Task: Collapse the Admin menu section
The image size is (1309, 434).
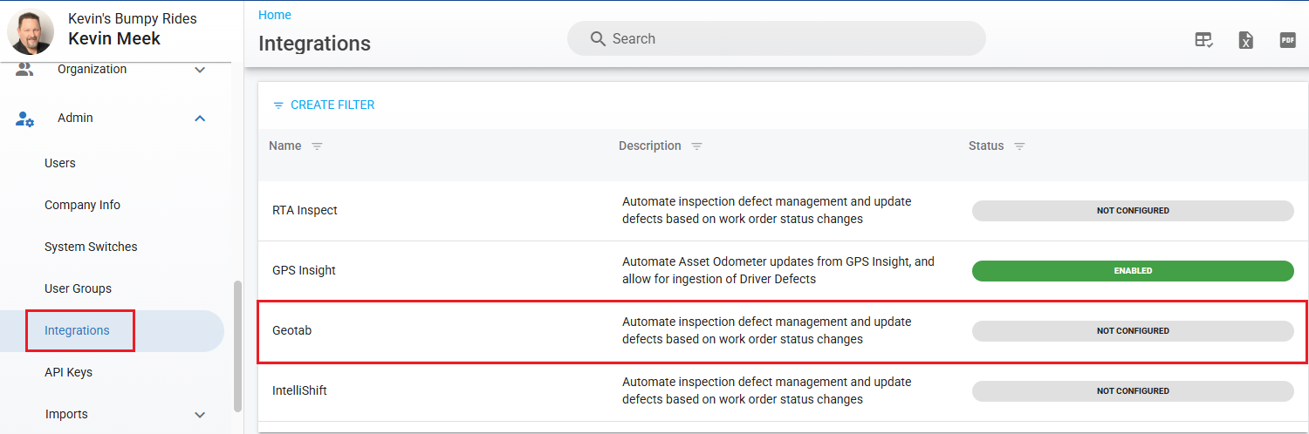Action: click(200, 119)
